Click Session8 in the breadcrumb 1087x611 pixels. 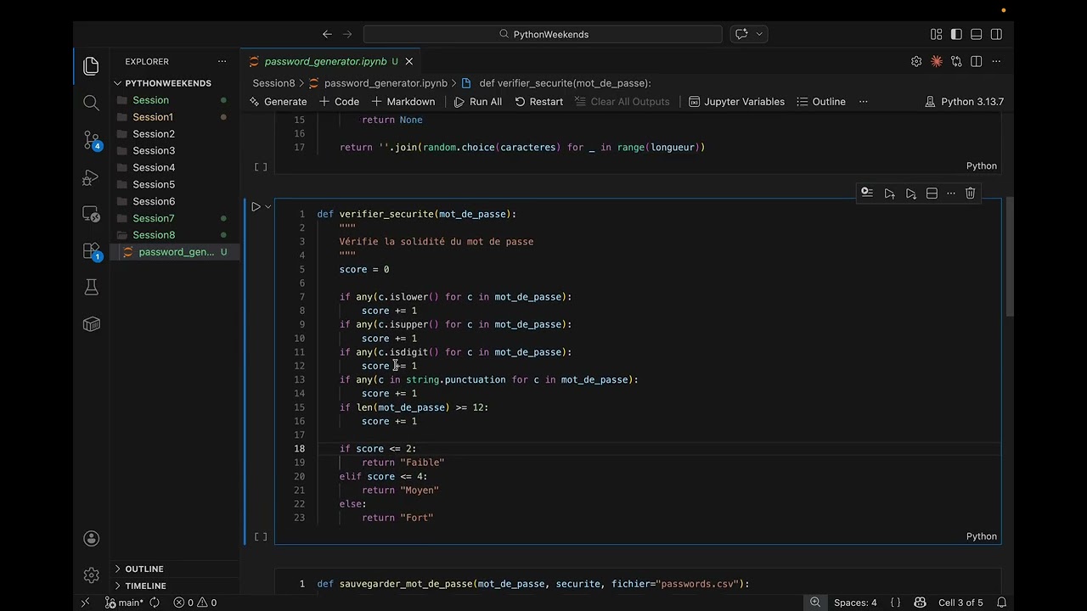coord(273,83)
